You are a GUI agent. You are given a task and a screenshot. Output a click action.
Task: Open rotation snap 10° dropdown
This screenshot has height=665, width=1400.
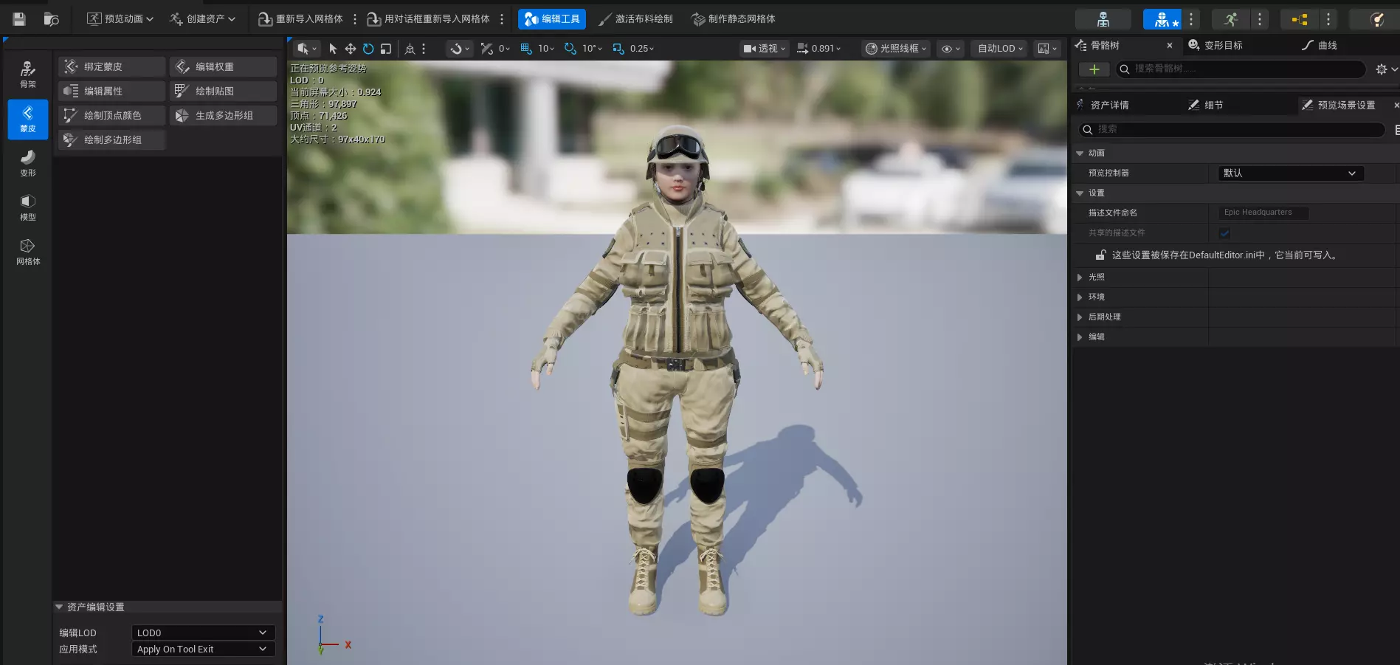pos(592,49)
